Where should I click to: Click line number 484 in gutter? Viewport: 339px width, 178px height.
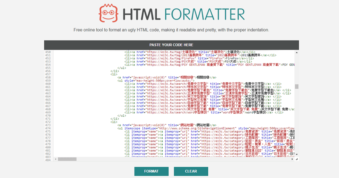pos(48,160)
